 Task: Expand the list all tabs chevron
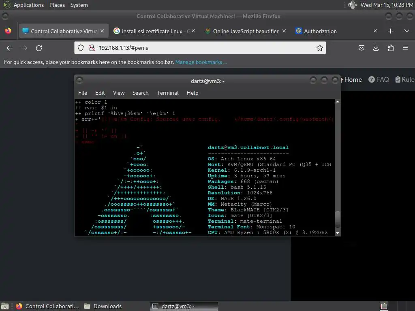(x=407, y=31)
